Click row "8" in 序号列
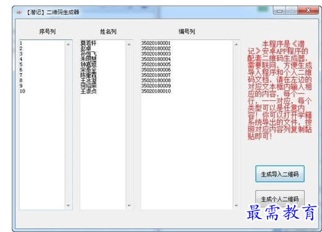 [21, 80]
